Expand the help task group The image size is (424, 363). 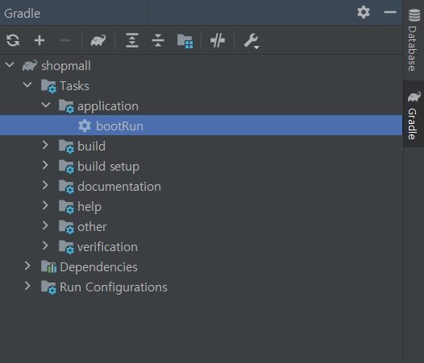[x=45, y=205]
